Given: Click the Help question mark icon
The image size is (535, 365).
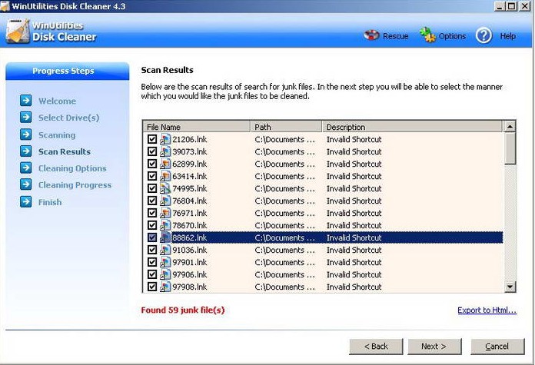Looking at the screenshot, I should tap(483, 35).
